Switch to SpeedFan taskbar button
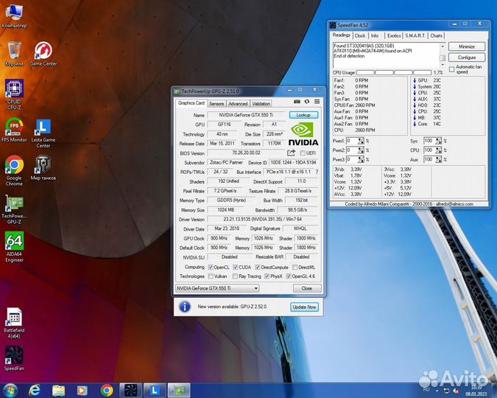Viewport: 497px width, 398px height. point(130,391)
